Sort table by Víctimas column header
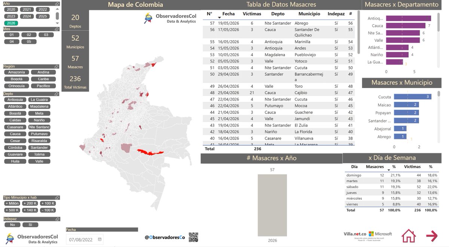The image size is (449, 247). pyautogui.click(x=252, y=13)
